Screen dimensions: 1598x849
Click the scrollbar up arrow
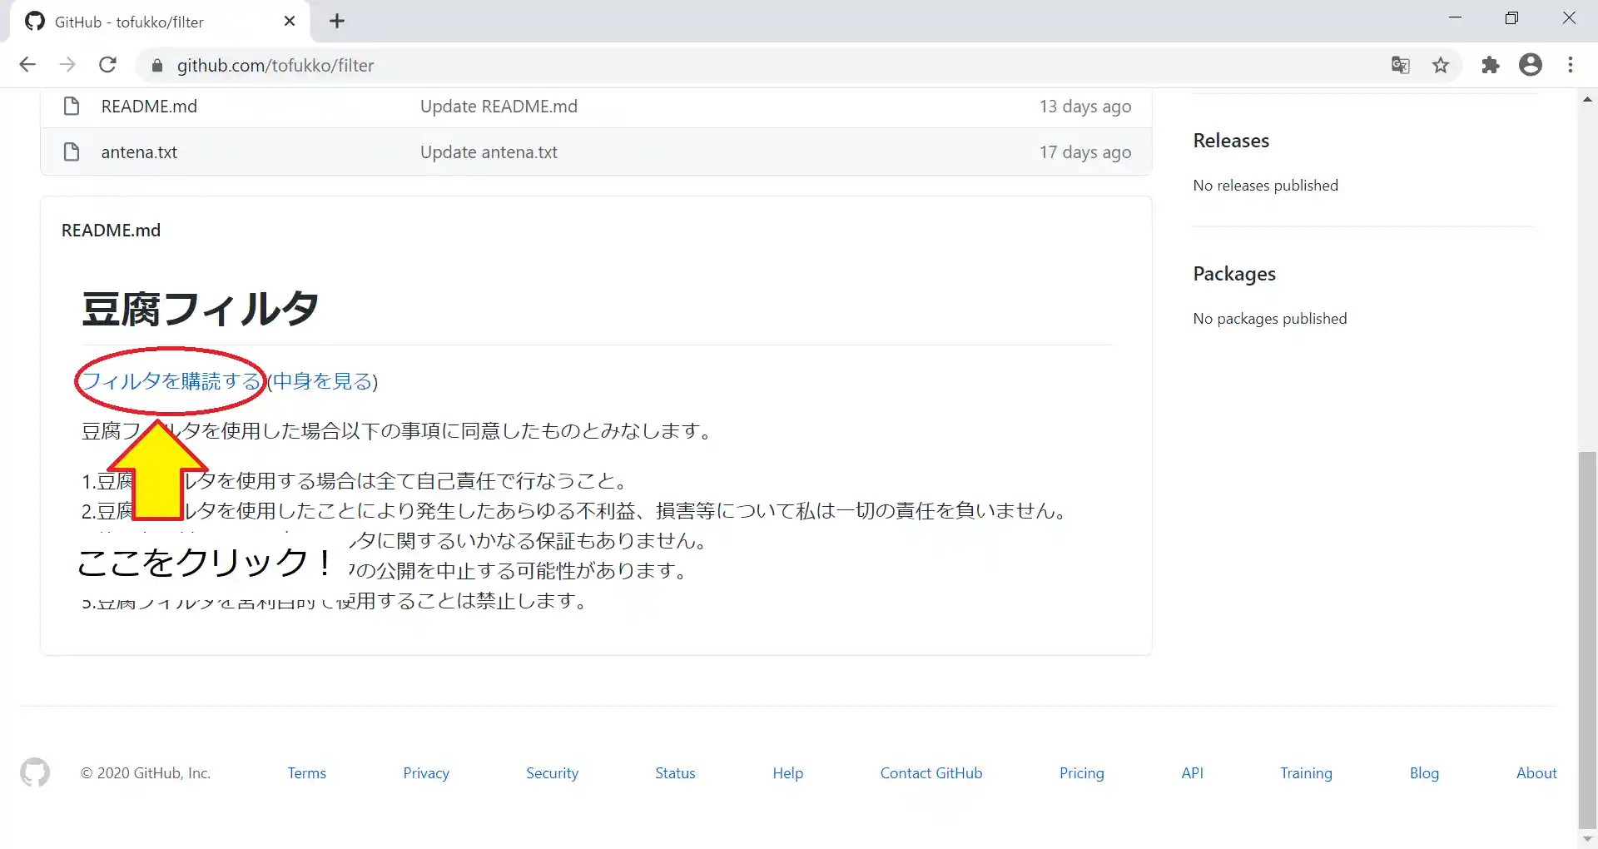pyautogui.click(x=1588, y=99)
